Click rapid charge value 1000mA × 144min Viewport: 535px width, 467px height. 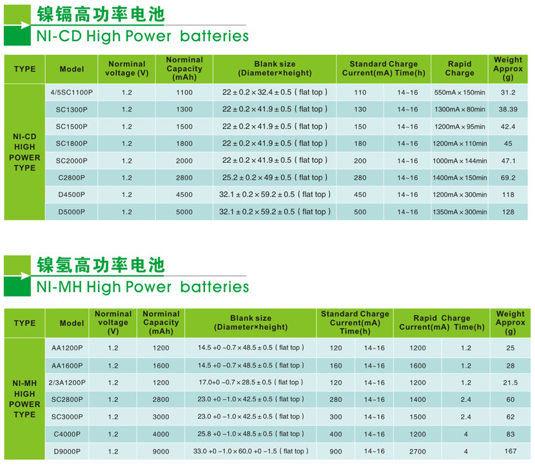[460, 160]
